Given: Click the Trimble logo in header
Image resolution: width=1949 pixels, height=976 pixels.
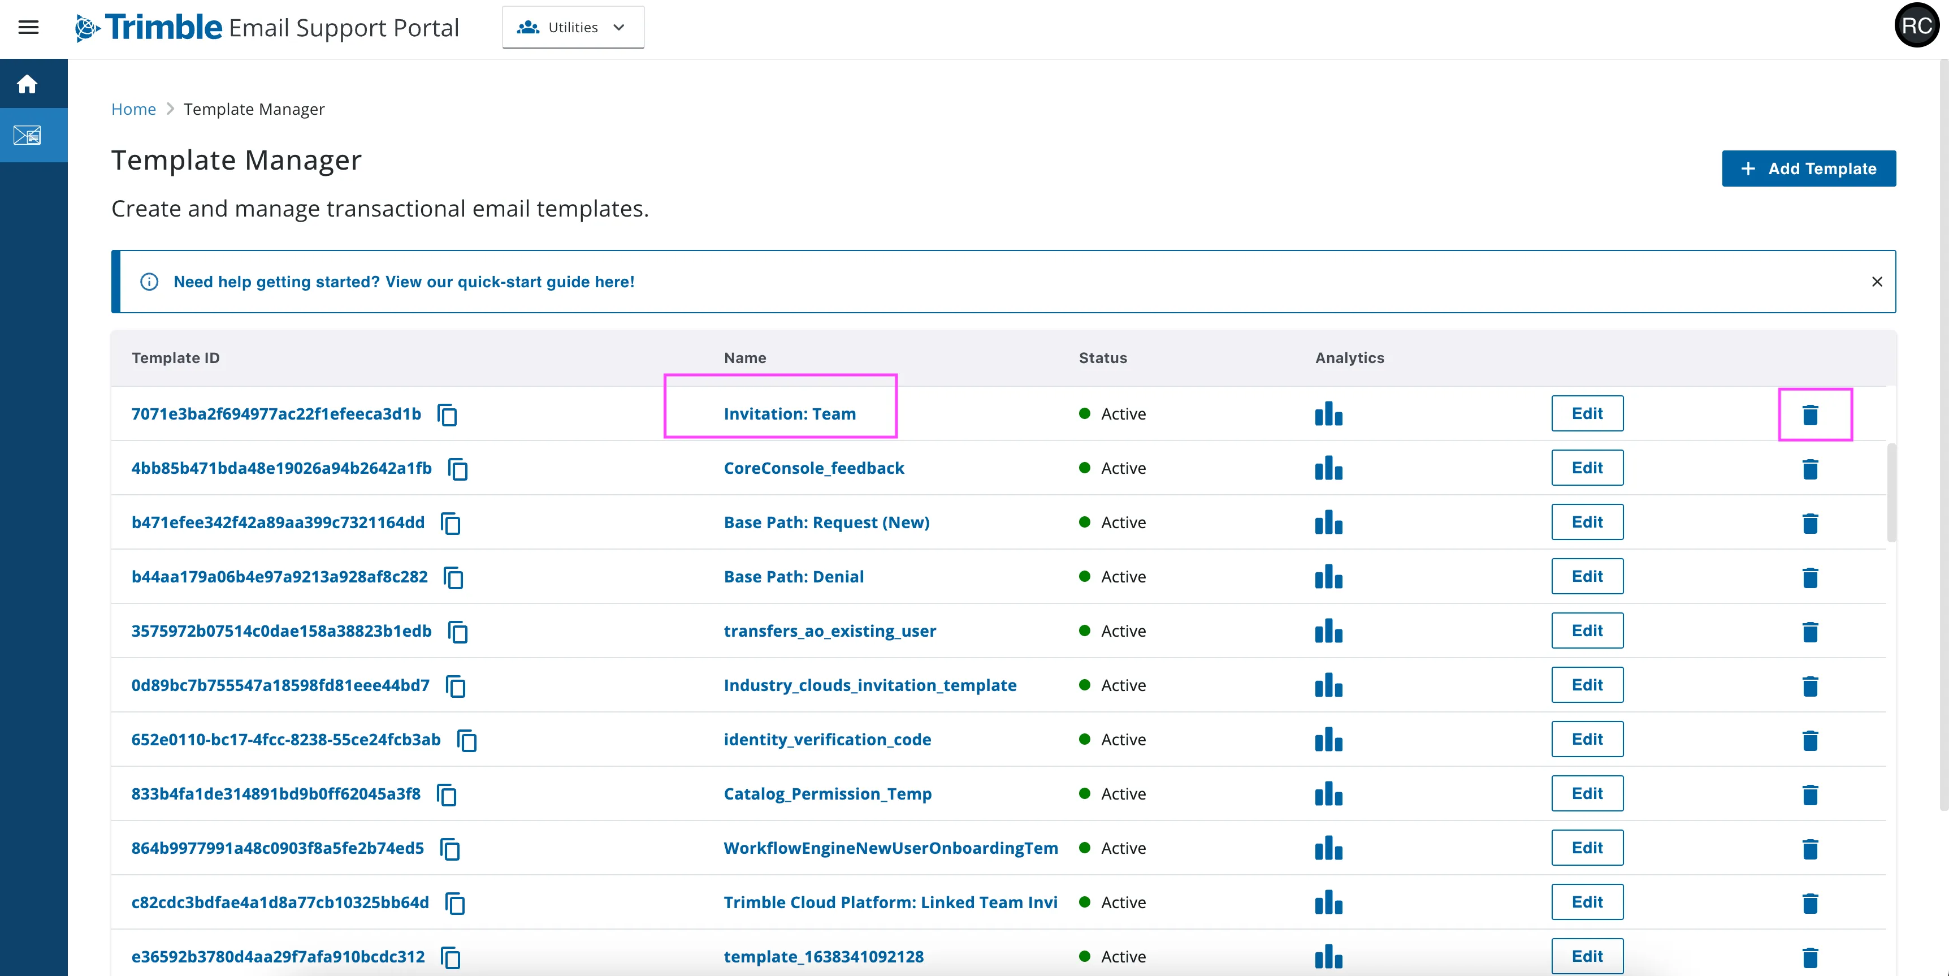Looking at the screenshot, I should [x=149, y=27].
